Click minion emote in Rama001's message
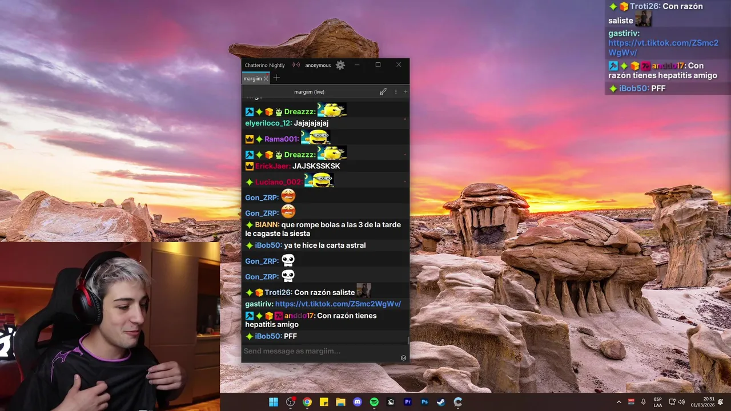 click(x=315, y=137)
